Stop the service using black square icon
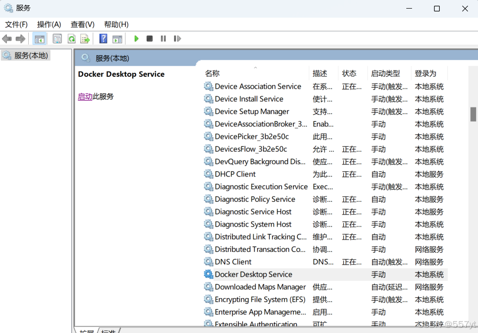478x333 pixels. click(x=149, y=39)
